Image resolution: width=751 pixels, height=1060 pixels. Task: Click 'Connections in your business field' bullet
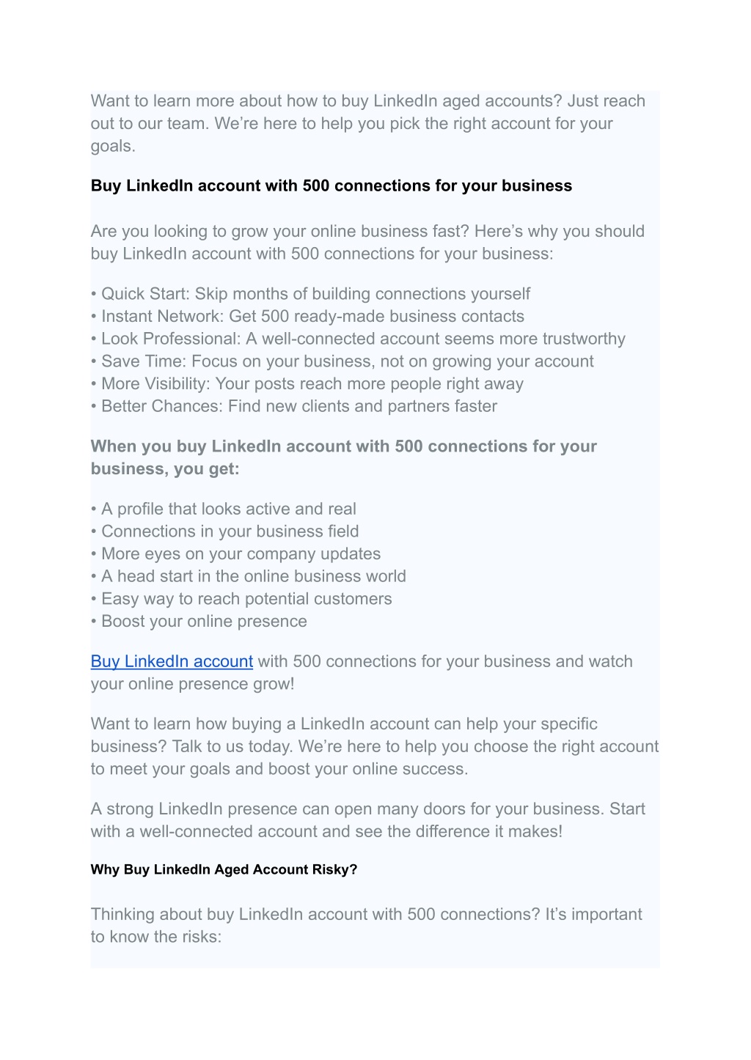click(x=225, y=531)
